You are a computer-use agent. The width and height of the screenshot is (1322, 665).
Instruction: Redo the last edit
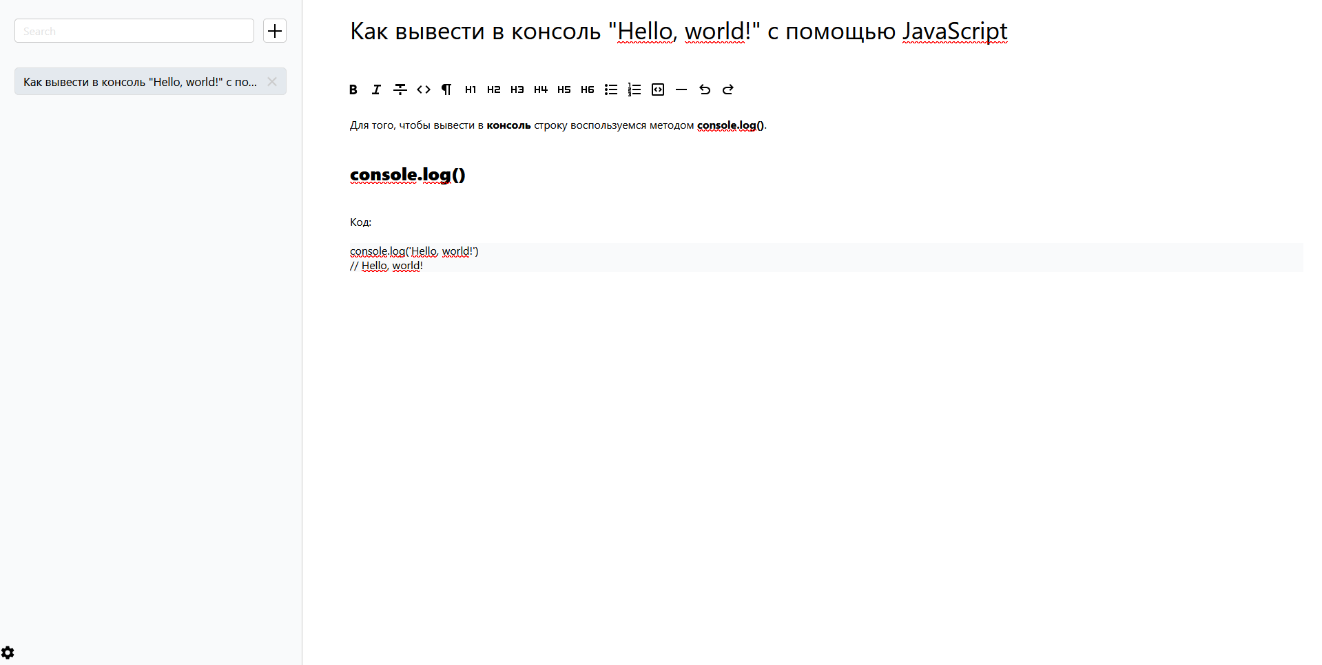(x=727, y=89)
